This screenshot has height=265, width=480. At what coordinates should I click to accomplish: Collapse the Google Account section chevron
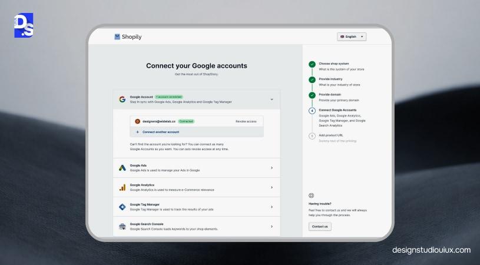272,100
